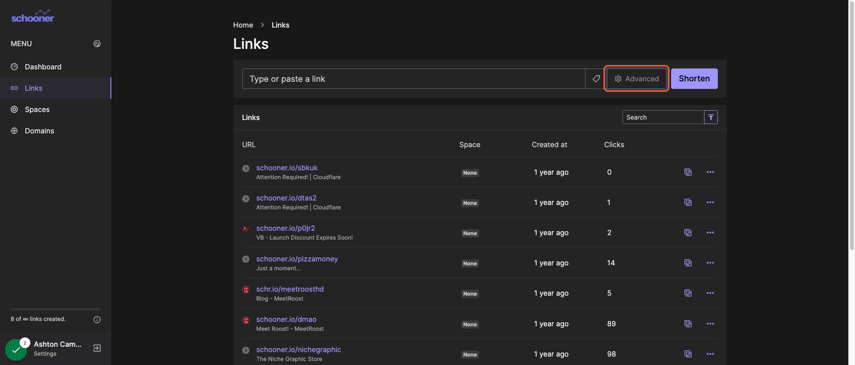Click the links created progress bar
The height and width of the screenshot is (365, 855).
(56, 309)
